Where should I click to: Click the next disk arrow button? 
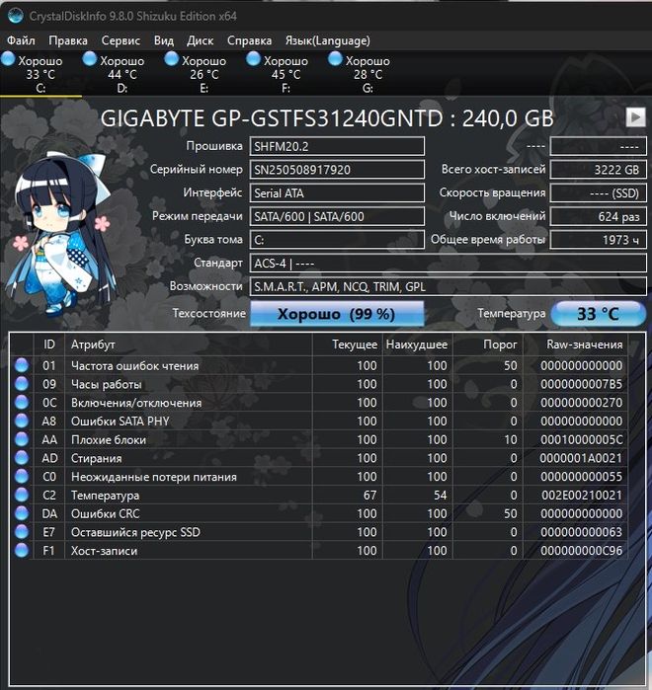click(635, 117)
